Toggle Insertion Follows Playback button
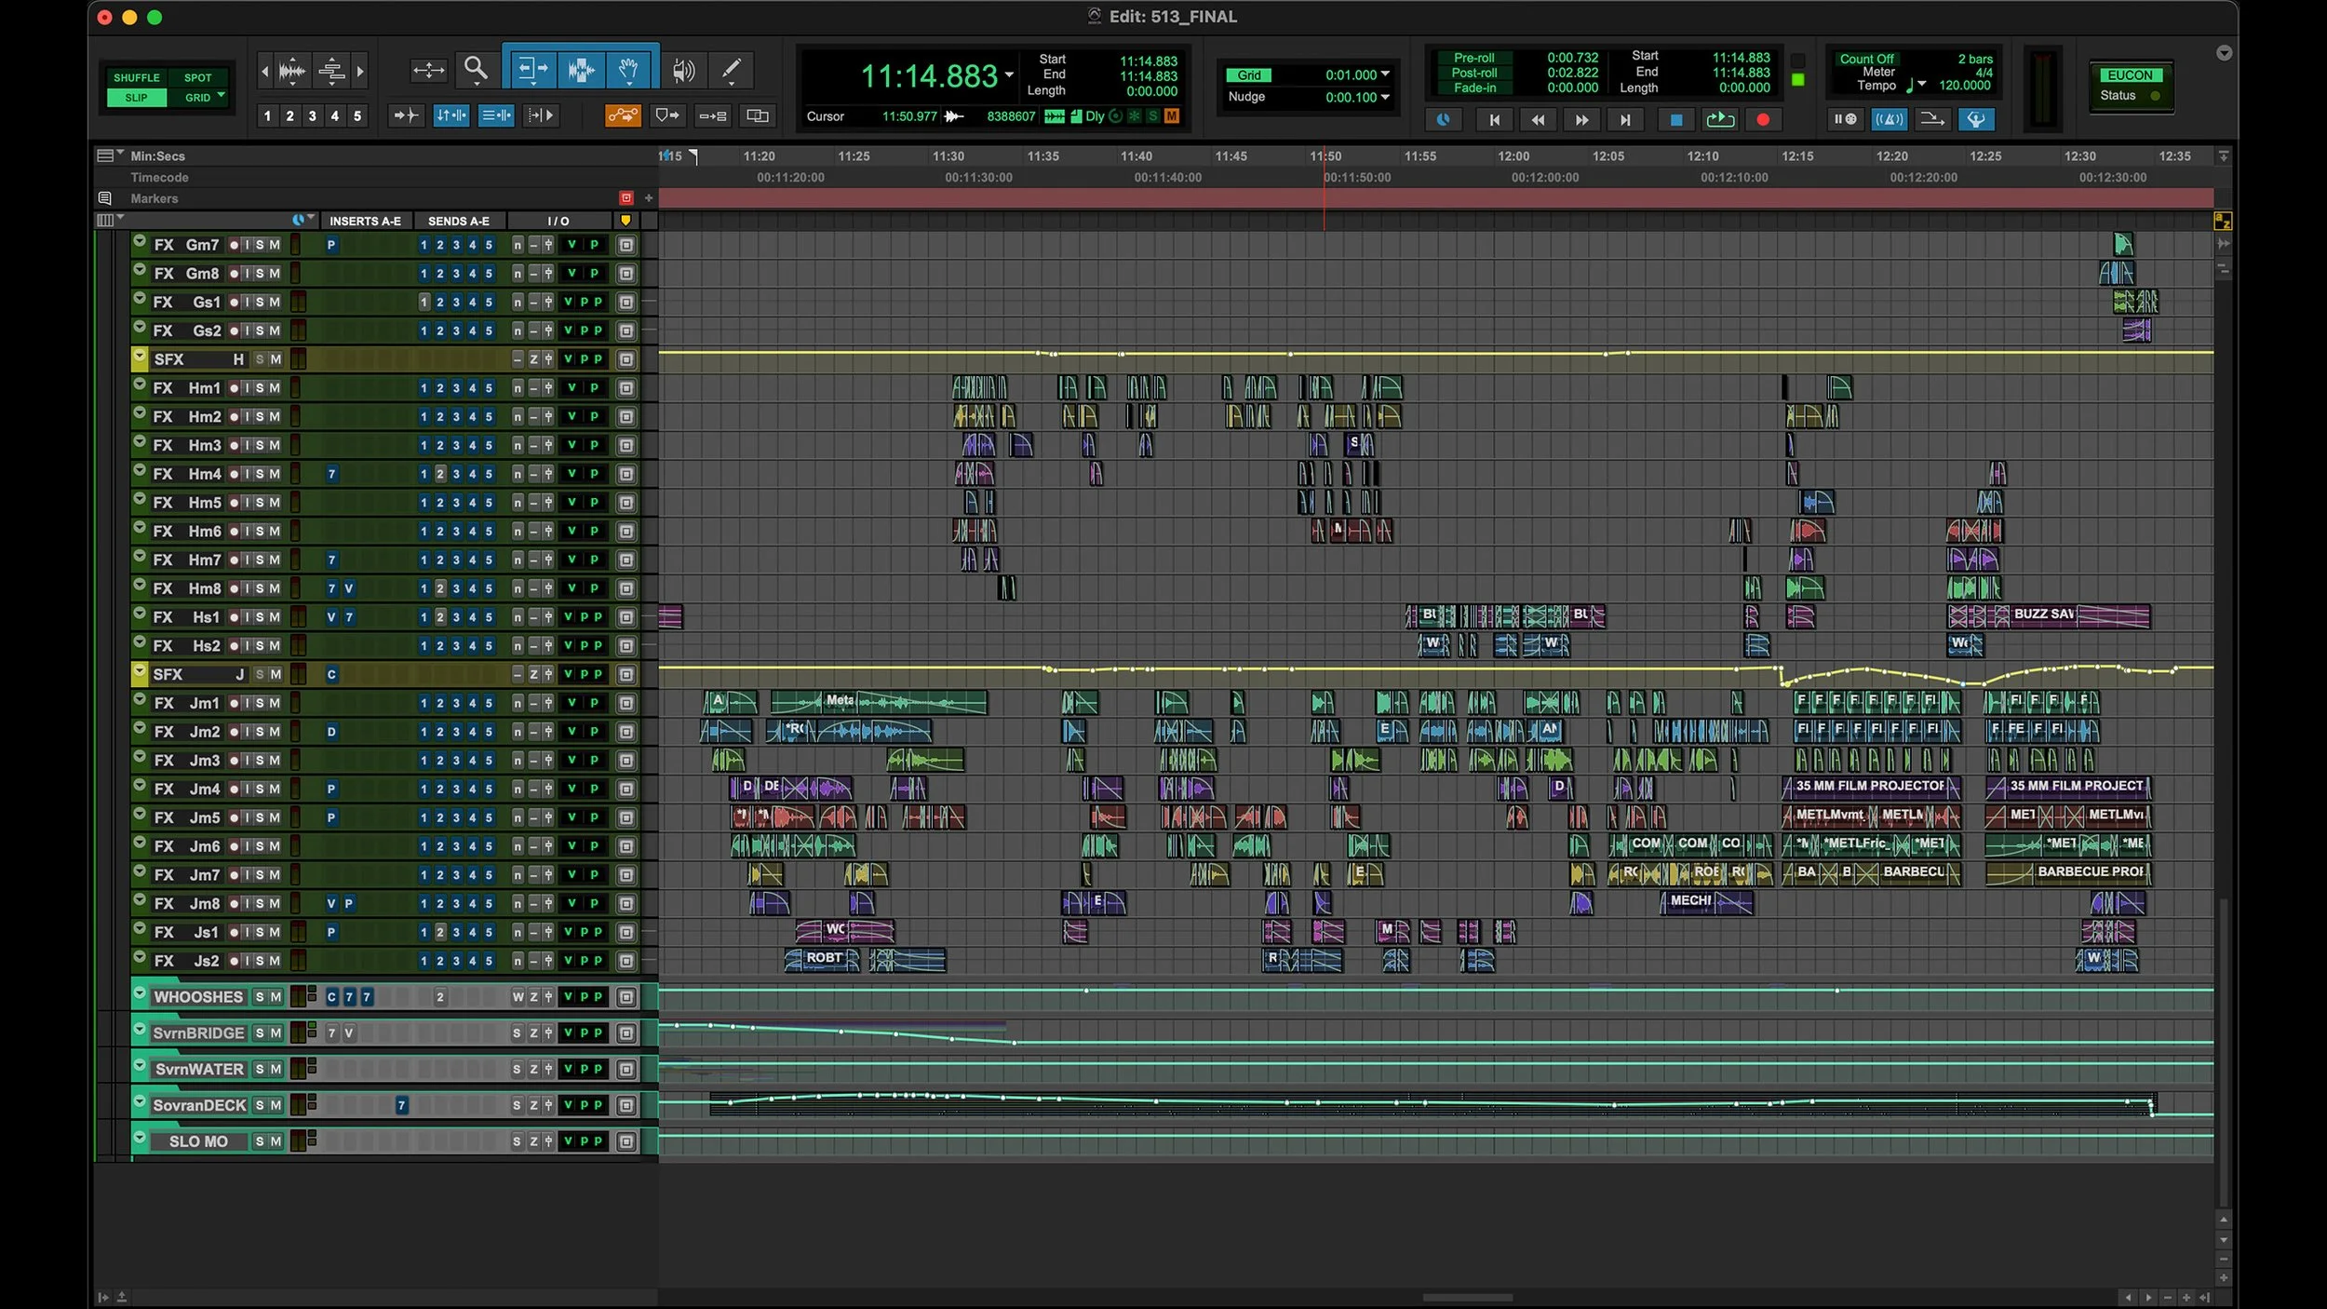 click(x=541, y=115)
